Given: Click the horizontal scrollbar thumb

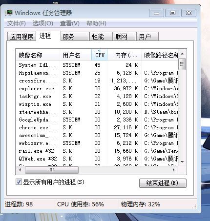Looking at the screenshot, I should pos(52,170).
